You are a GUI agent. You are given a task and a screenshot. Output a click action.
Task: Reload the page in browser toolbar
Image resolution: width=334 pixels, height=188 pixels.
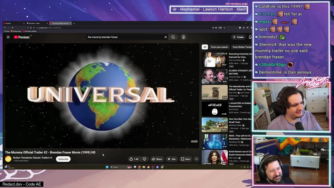pyautogui.click(x=13, y=28)
